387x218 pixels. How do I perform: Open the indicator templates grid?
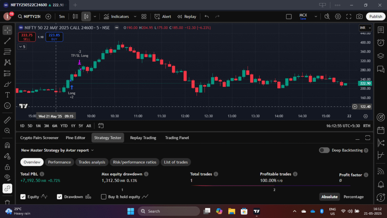tap(144, 17)
